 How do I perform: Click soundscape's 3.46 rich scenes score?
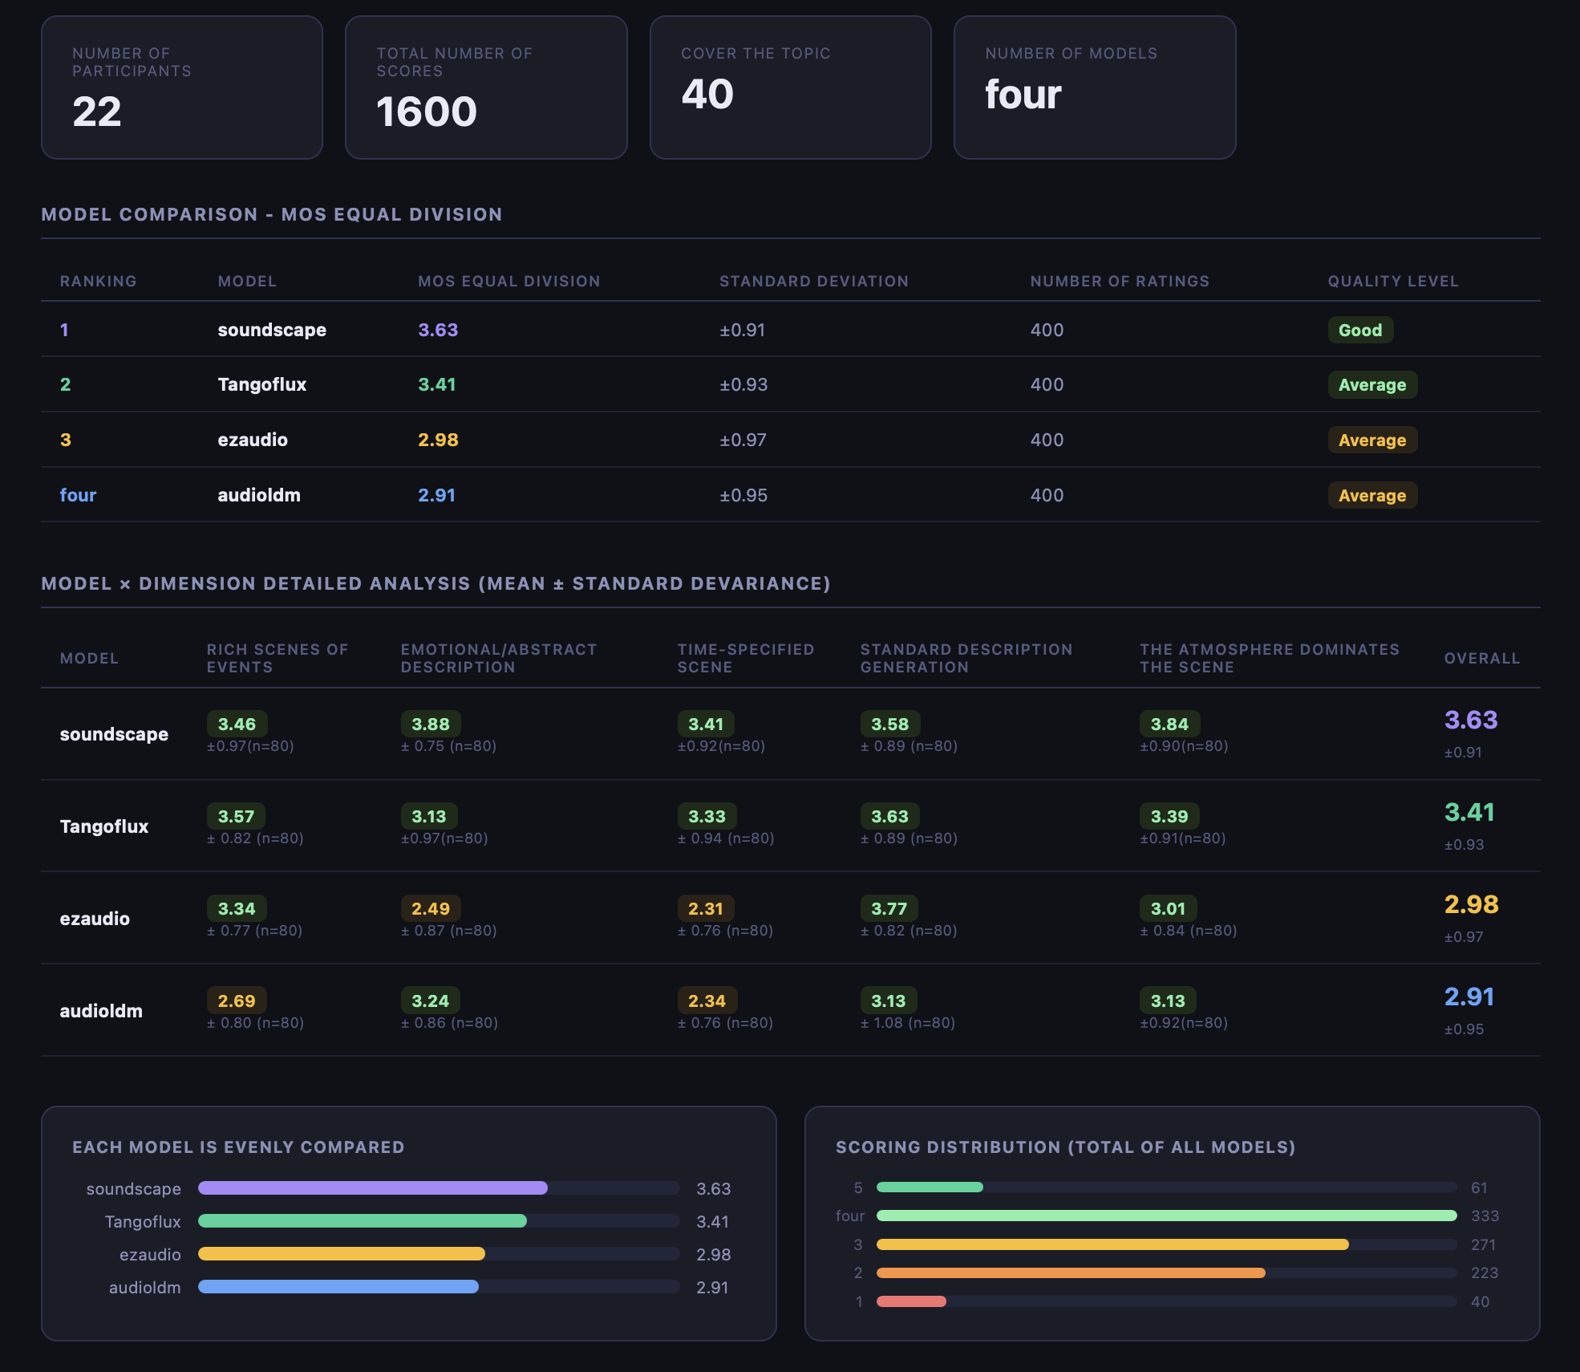(x=237, y=724)
